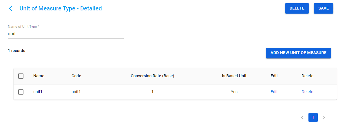The image size is (338, 129).
Task: Select the unit1 row checkbox
Action: 21,92
